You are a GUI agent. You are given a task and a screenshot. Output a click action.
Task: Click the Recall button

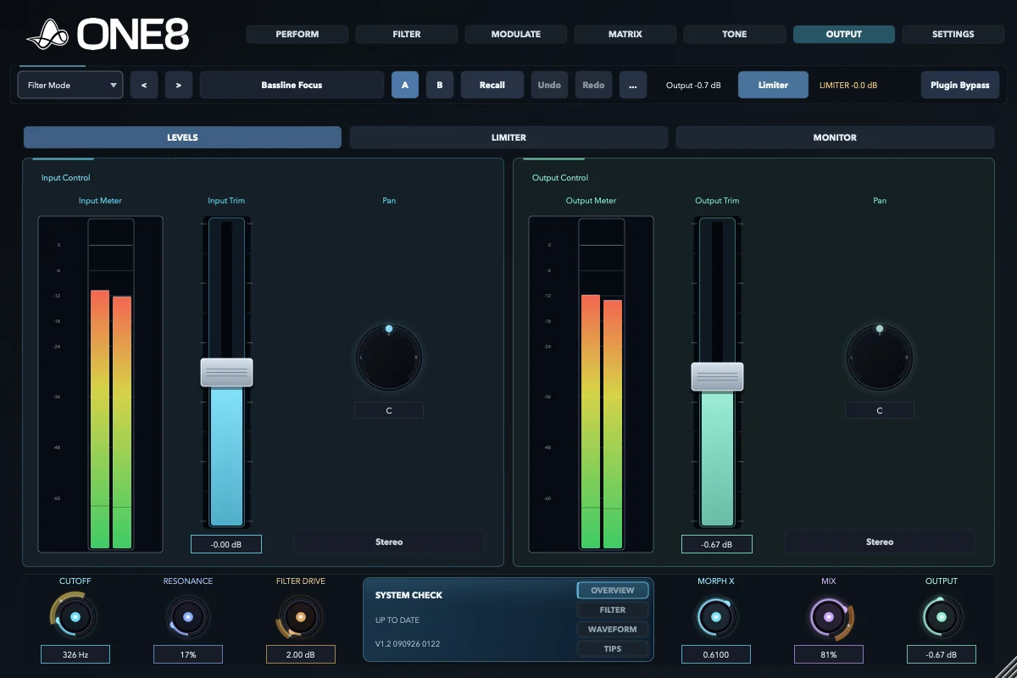point(492,85)
